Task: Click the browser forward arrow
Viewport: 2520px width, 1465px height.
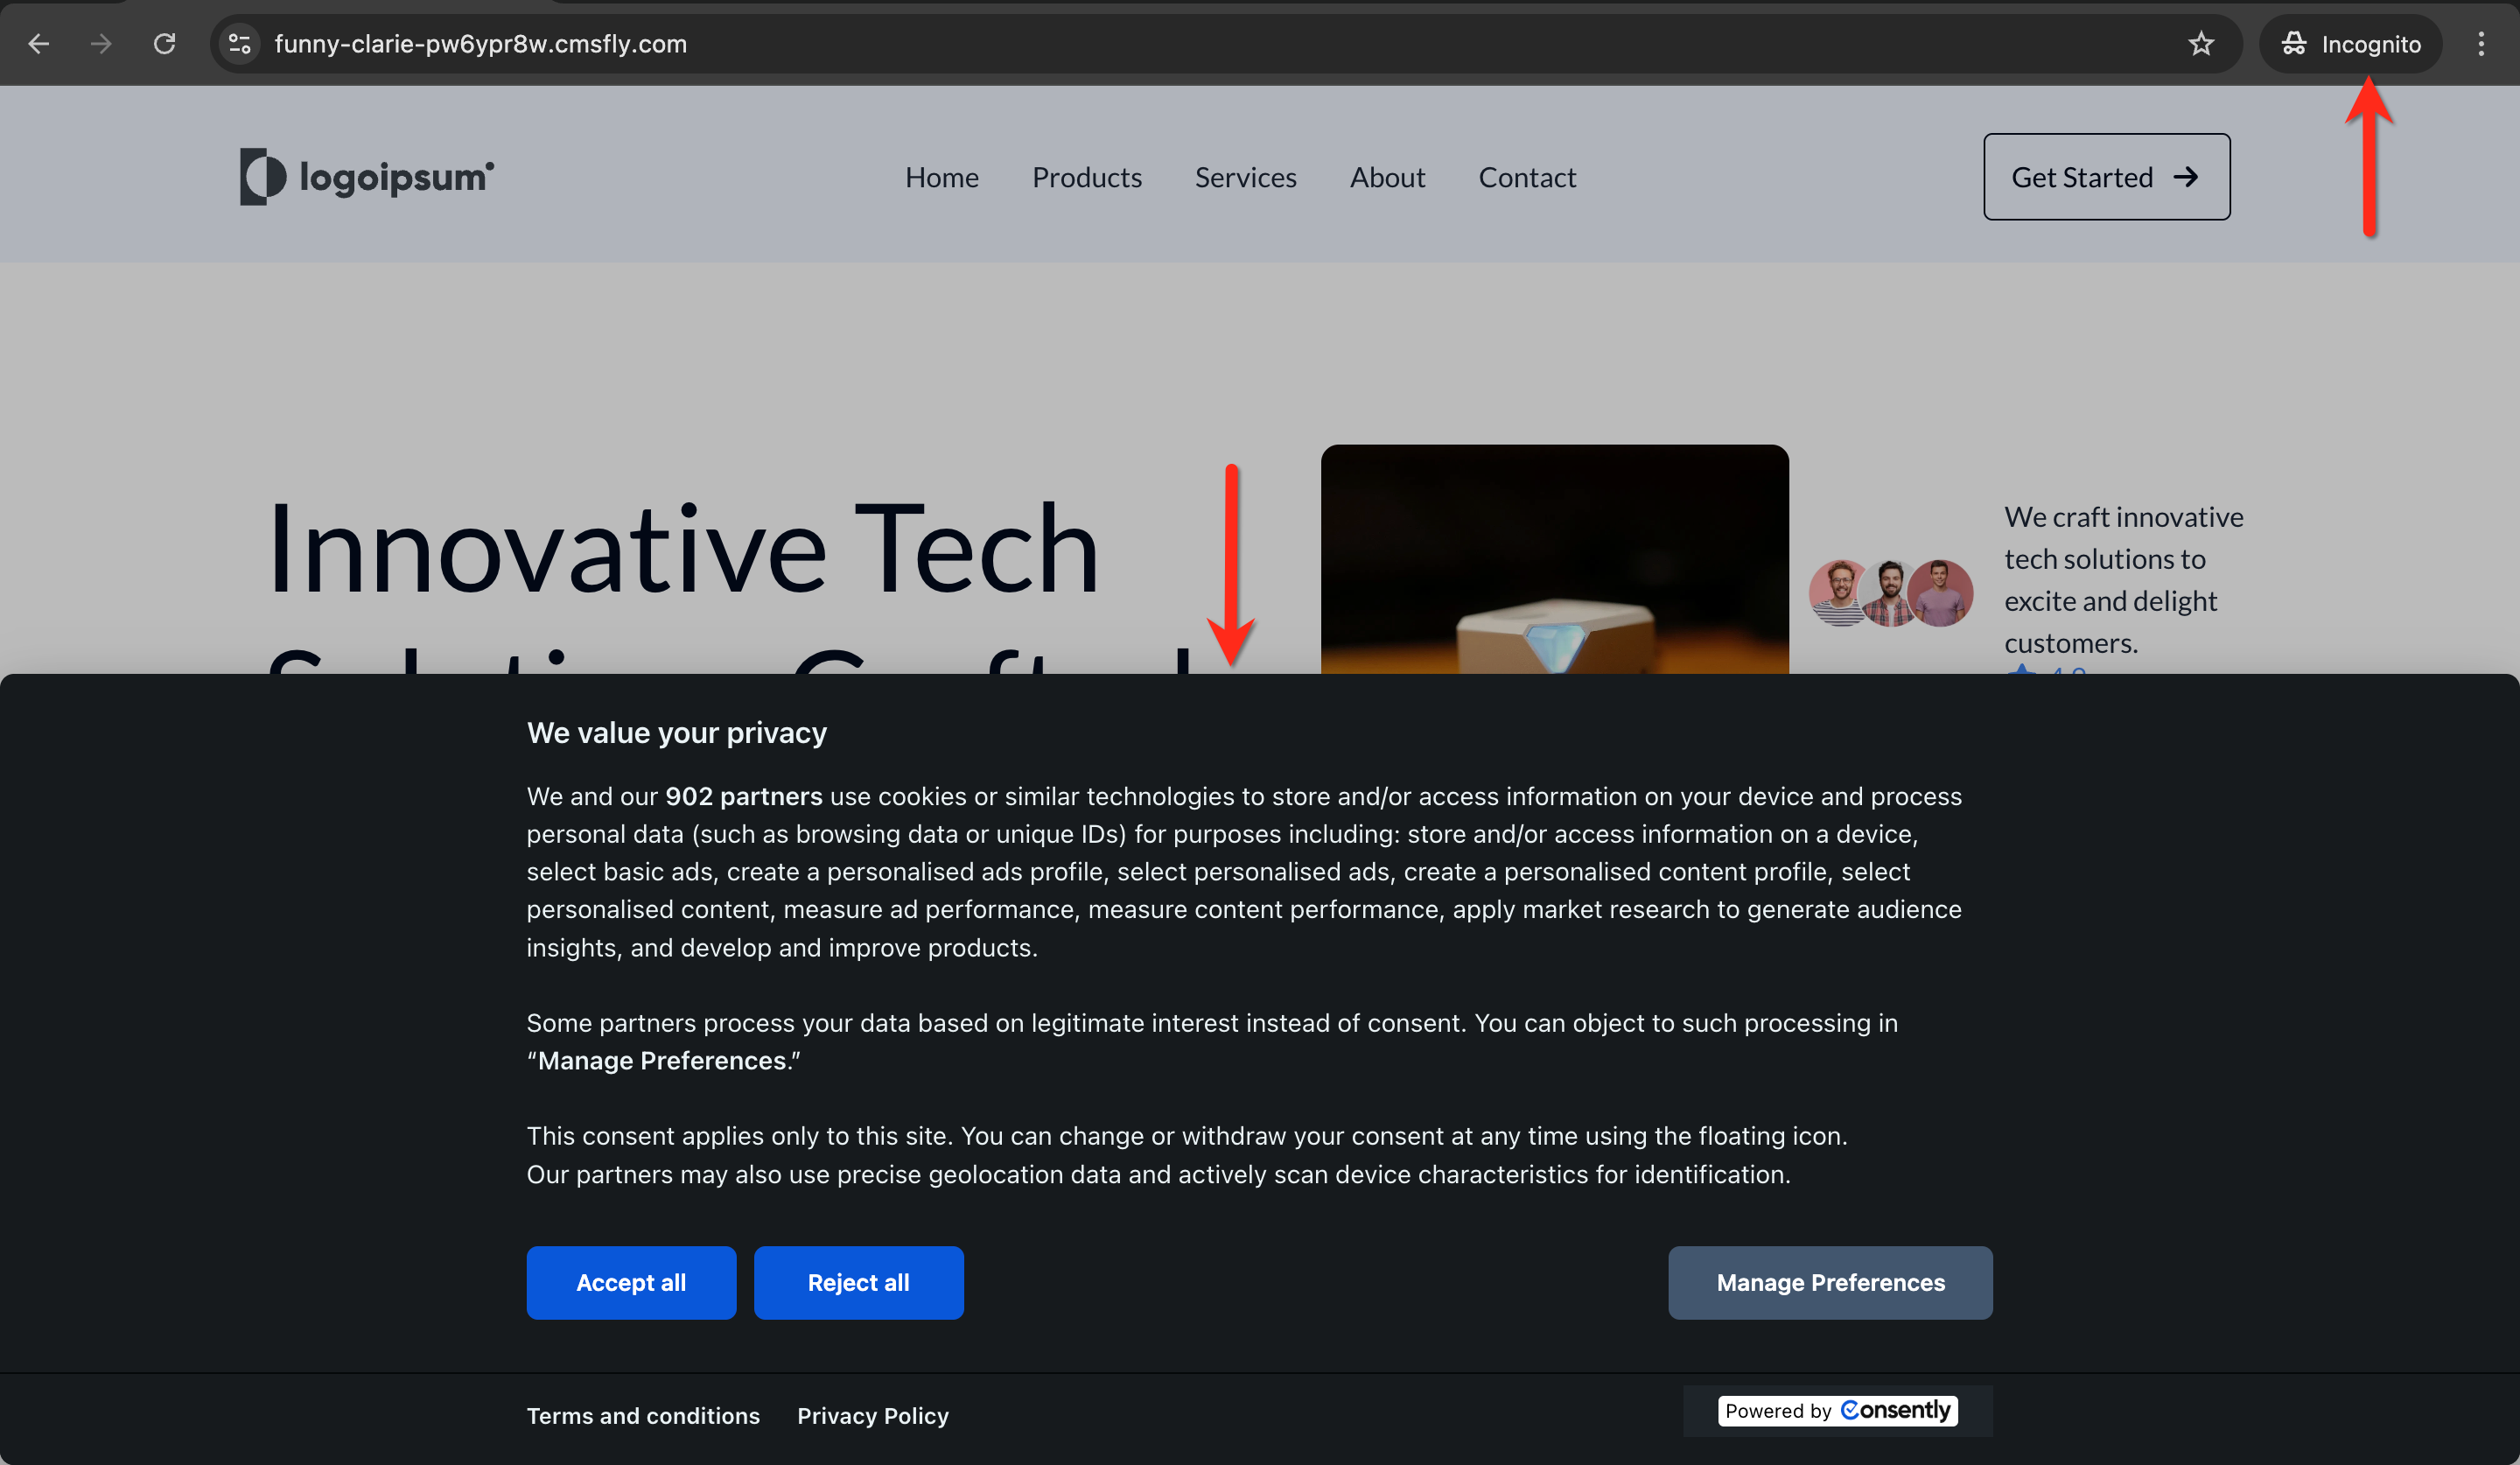Action: pyautogui.click(x=101, y=44)
